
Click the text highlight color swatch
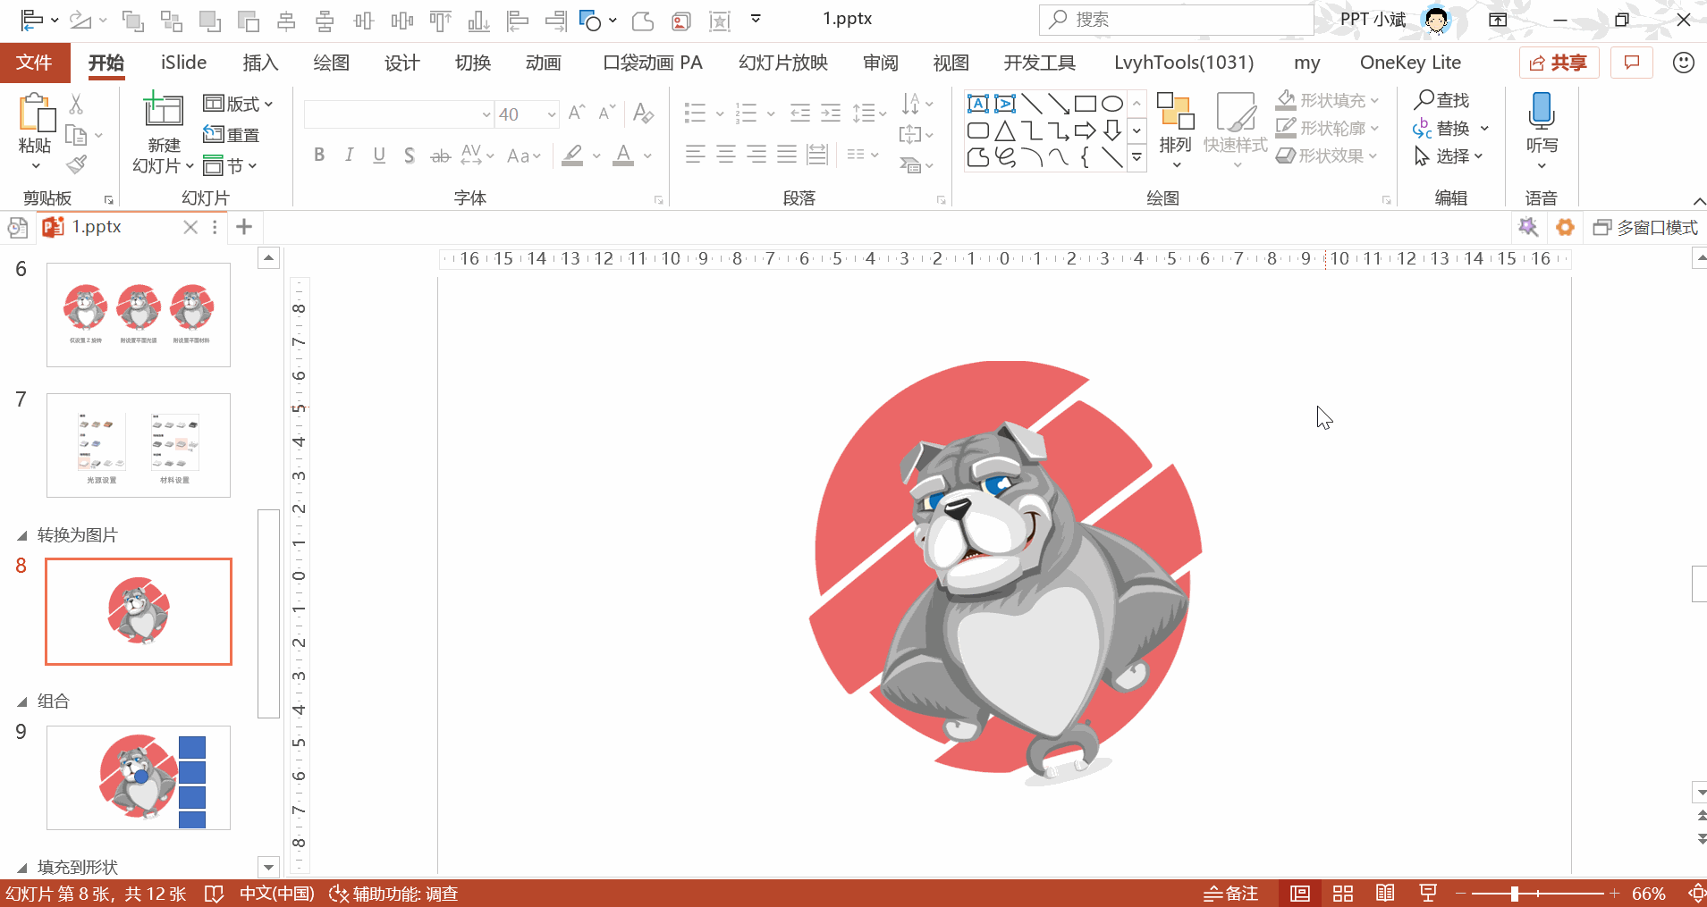click(573, 155)
